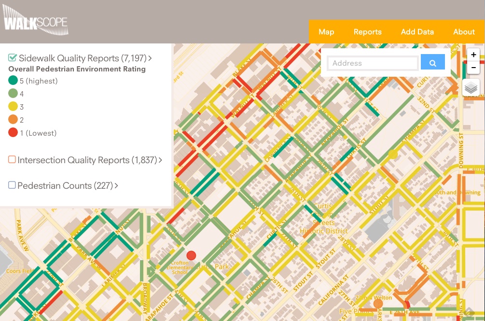Viewport: 485px width, 321px height.
Task: Click the '1 (Lowest)' legend text
Action: pyautogui.click(x=38, y=133)
